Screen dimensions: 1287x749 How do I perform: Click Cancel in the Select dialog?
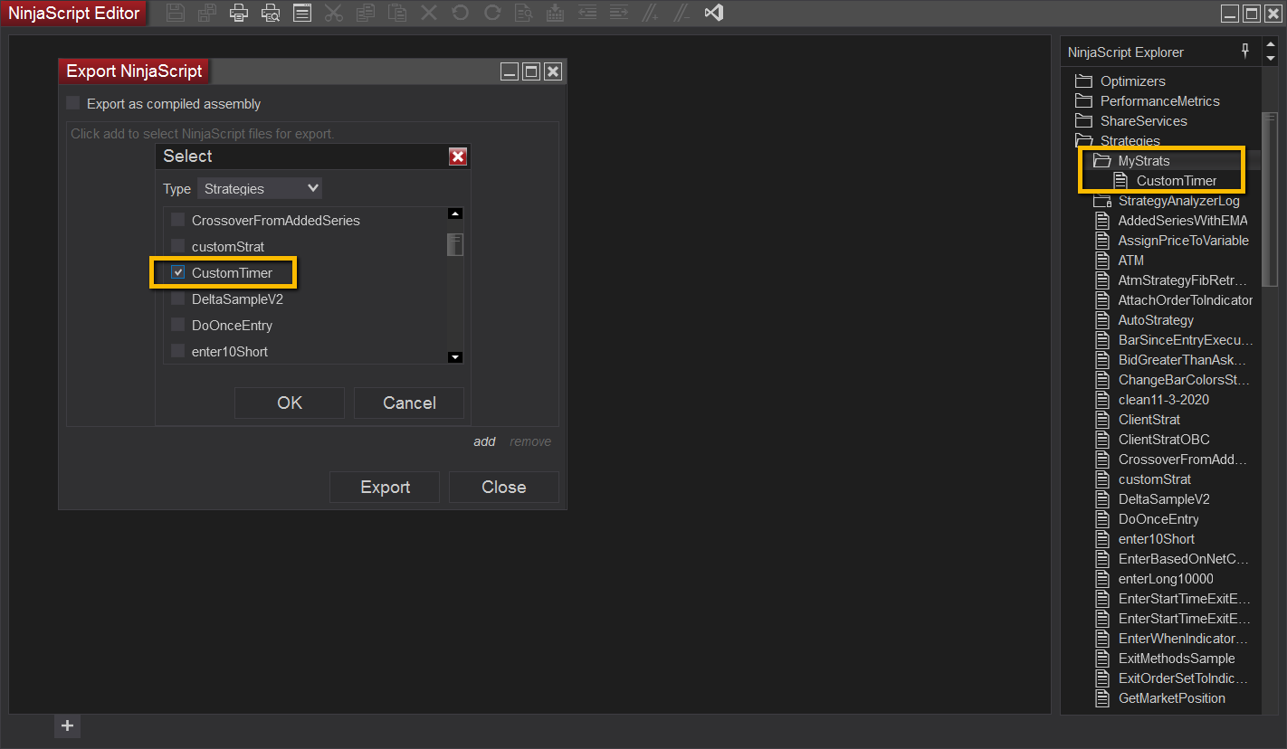click(x=409, y=403)
